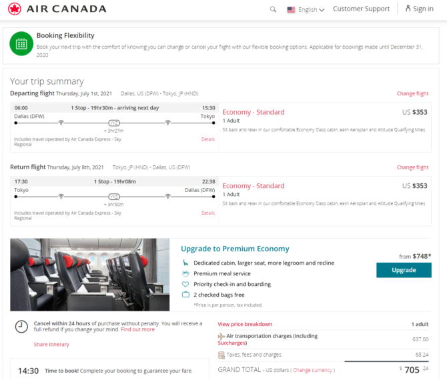Click the US flag language icon
447x380 pixels.
tap(291, 10)
